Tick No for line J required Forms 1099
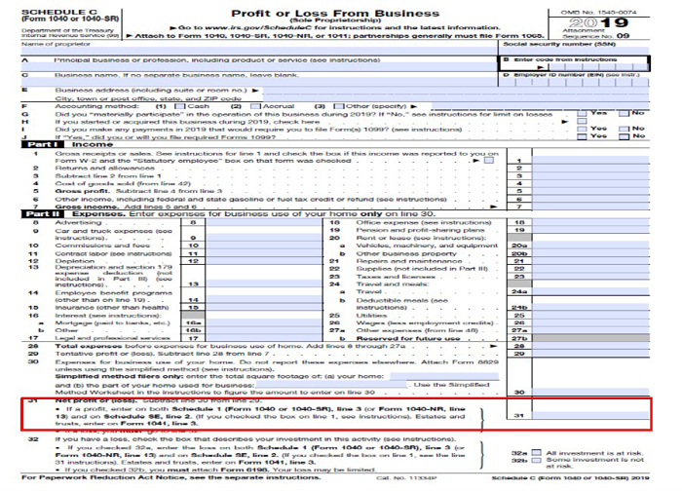Screen dimensions: 682x491 625,136
